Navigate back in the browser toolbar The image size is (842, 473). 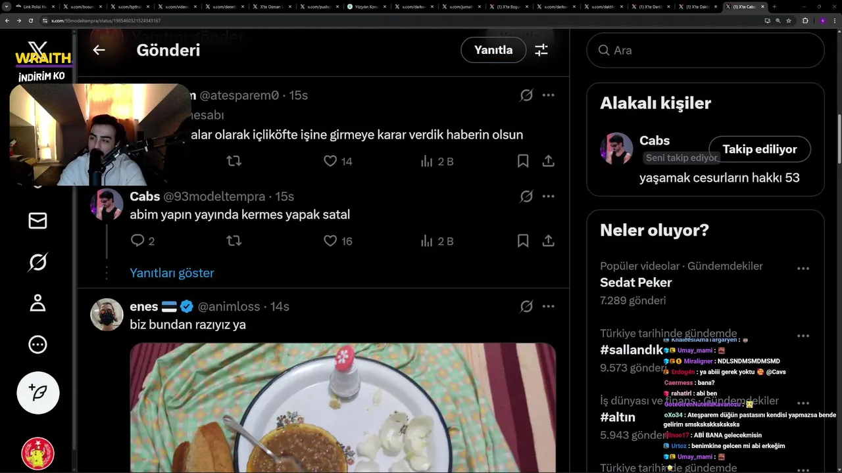7,20
